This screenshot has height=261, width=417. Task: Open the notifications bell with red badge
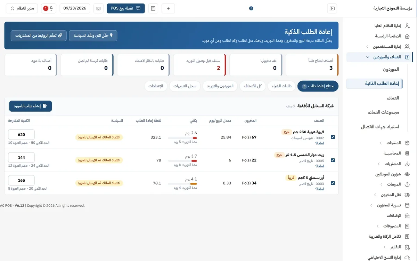tap(49, 8)
